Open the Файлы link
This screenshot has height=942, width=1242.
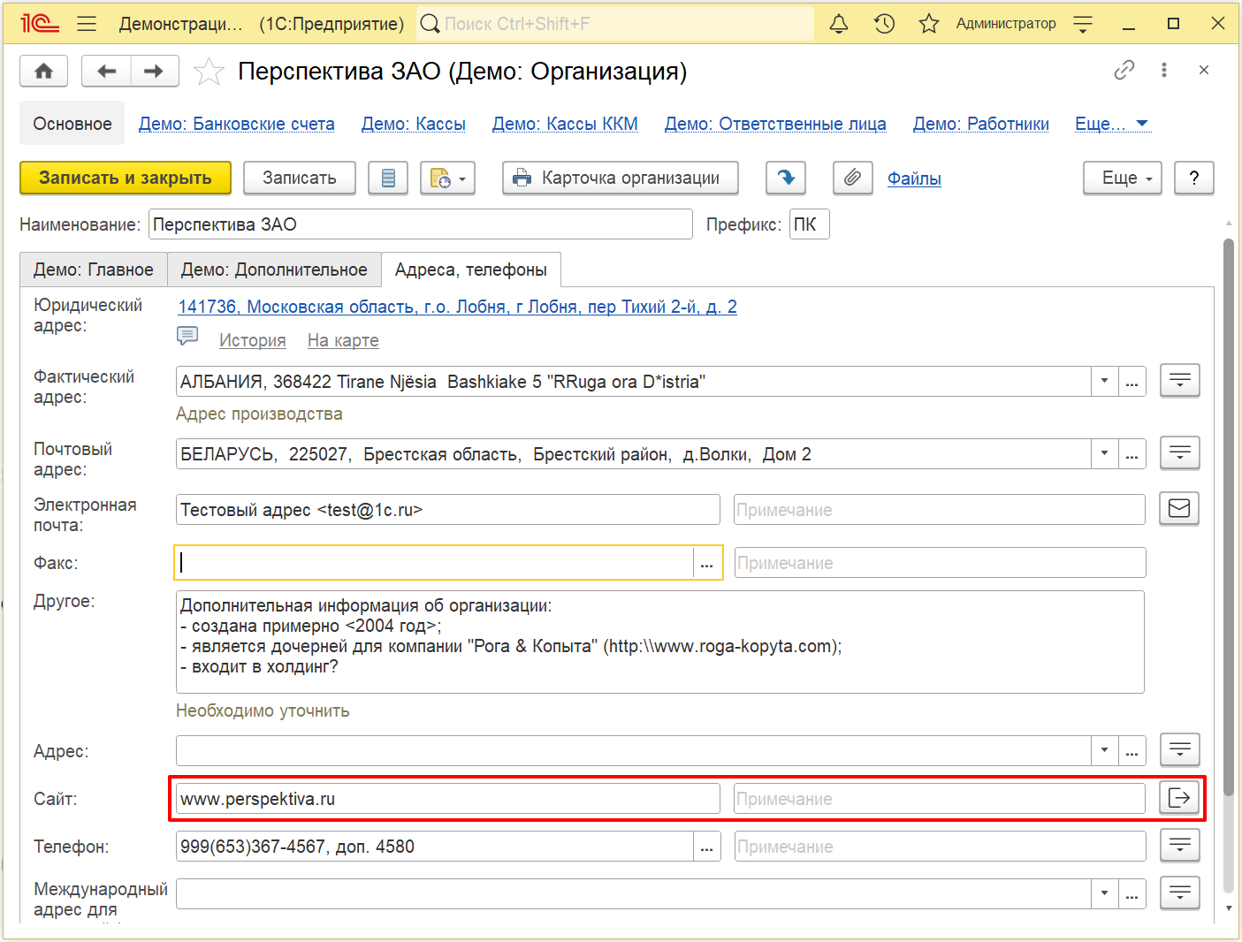pyautogui.click(x=914, y=179)
